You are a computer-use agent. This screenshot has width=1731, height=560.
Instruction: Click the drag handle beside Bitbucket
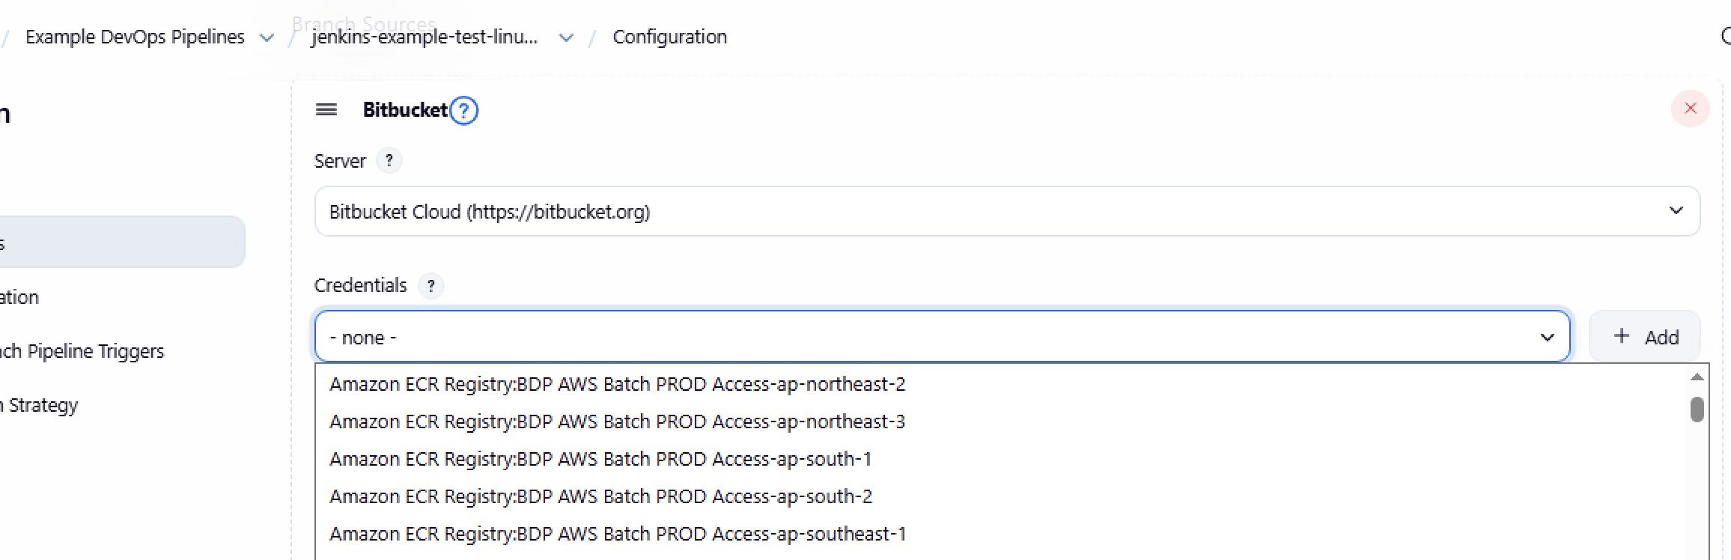click(x=326, y=110)
